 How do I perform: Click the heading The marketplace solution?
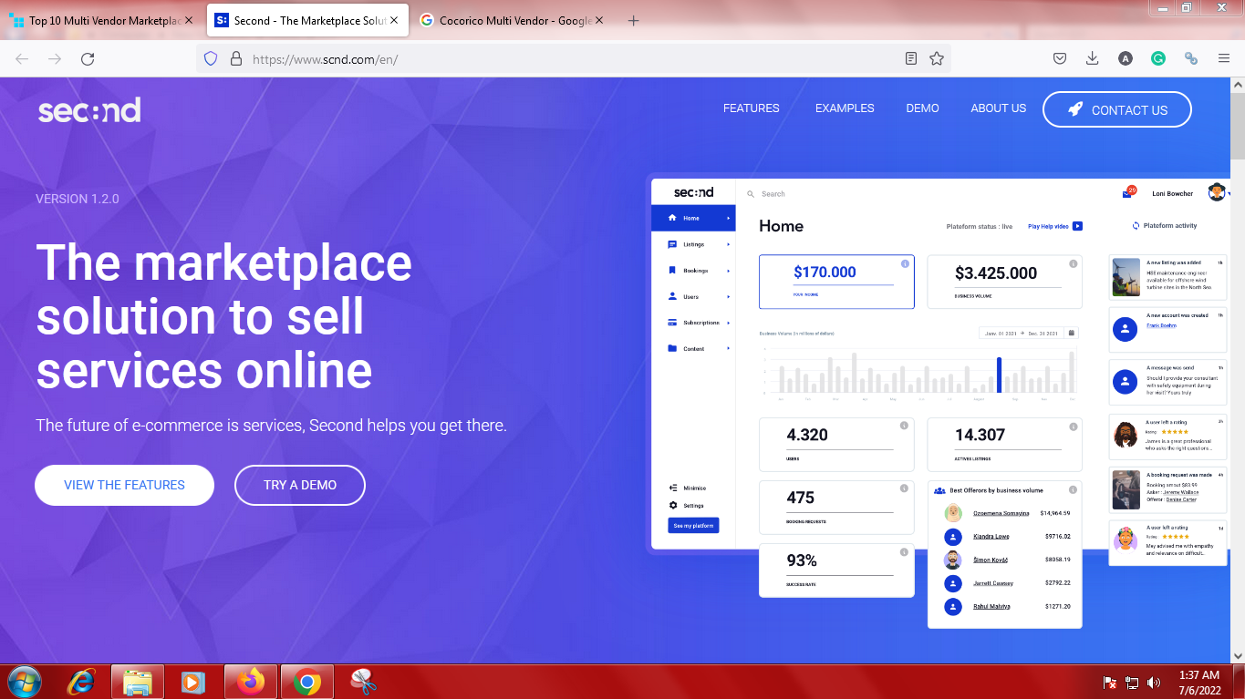pyautogui.click(x=224, y=317)
